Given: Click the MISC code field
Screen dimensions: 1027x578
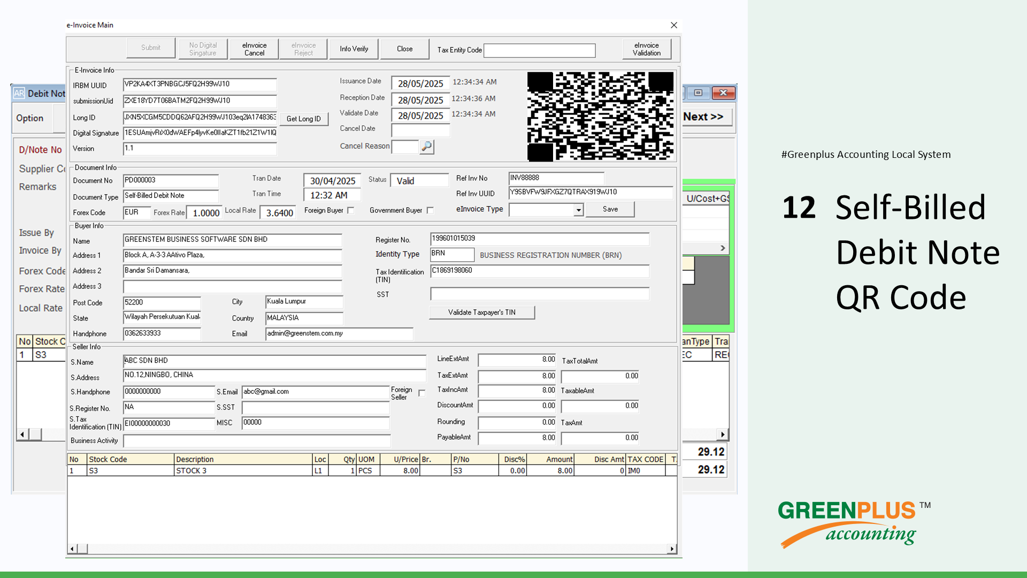Looking at the screenshot, I should [316, 423].
